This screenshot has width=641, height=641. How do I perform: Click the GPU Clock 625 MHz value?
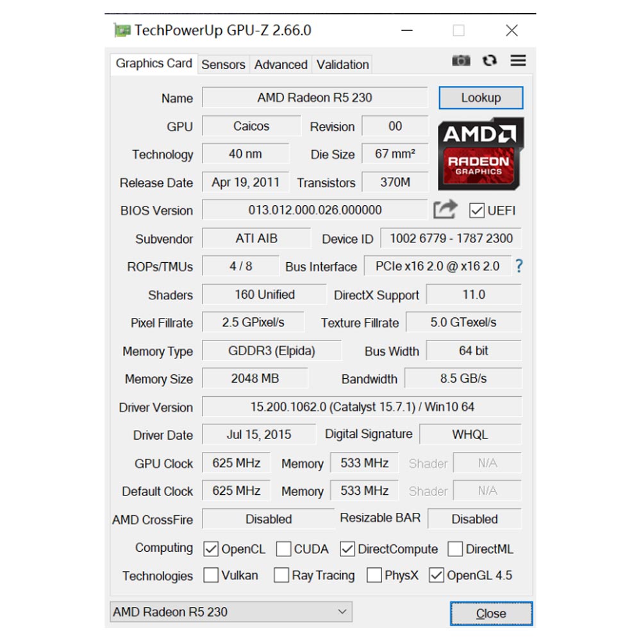tap(237, 463)
